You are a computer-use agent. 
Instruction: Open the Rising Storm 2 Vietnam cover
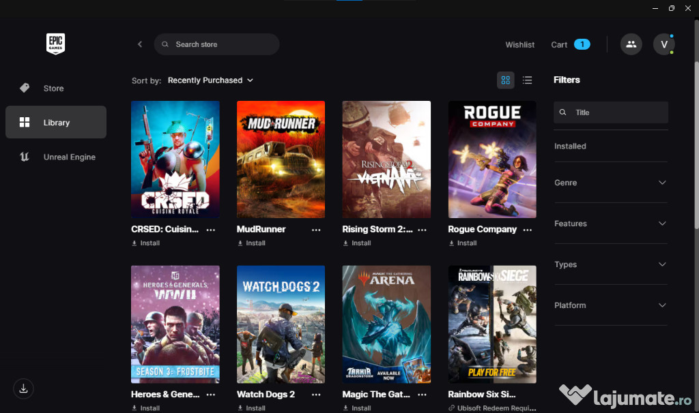pos(386,159)
